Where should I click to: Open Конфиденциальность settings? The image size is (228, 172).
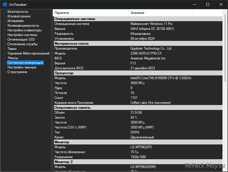23,26
